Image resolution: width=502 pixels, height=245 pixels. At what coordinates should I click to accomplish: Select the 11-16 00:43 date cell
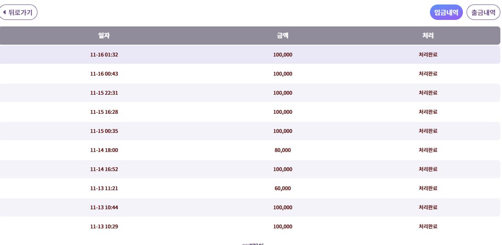(104, 74)
